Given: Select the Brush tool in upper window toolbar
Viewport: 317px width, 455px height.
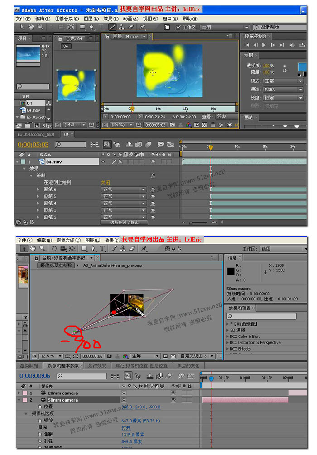Looking at the screenshot, I should [x=112, y=27].
